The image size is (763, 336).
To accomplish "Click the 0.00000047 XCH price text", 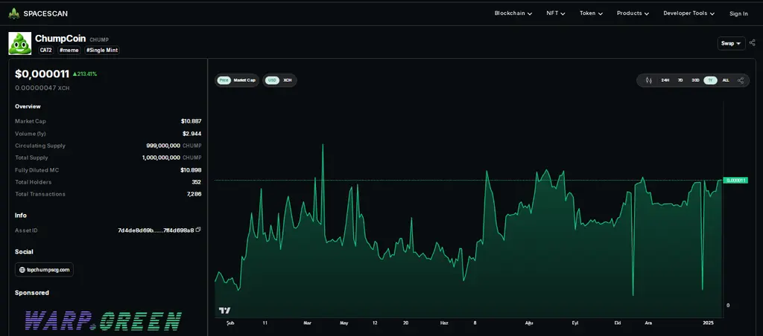I will pos(42,88).
